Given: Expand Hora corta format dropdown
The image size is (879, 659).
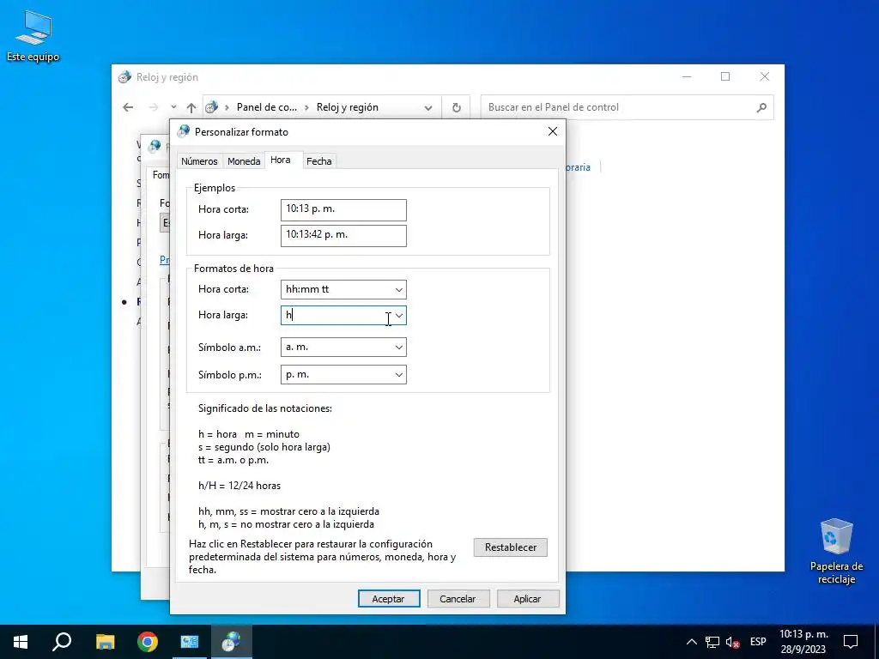Looking at the screenshot, I should pos(398,290).
